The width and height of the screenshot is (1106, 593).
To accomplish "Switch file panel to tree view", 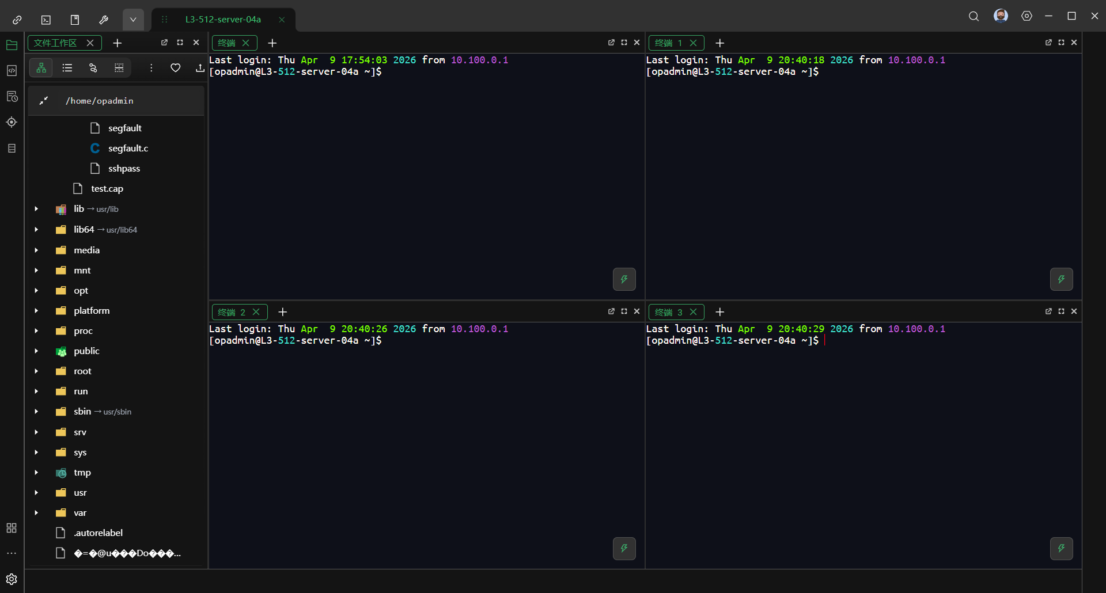I will tap(41, 68).
